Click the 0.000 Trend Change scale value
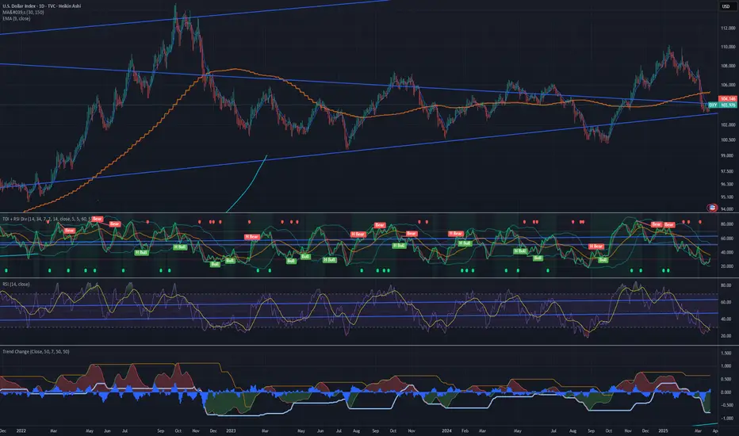Image resolution: width=739 pixels, height=436 pixels. [x=726, y=392]
